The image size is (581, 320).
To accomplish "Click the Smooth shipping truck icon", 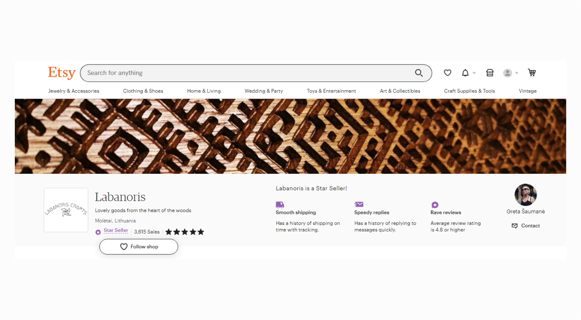I will click(x=280, y=205).
